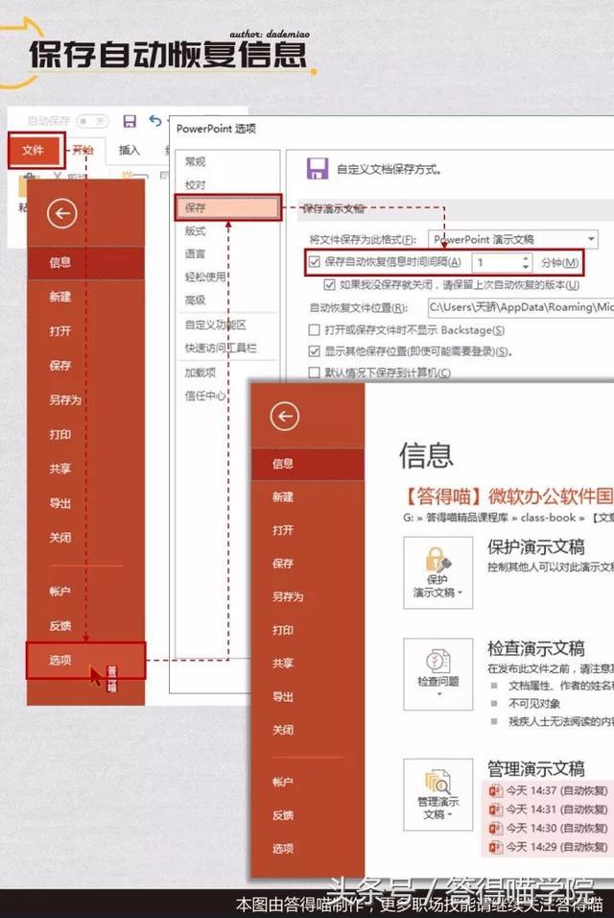Toggle 如果我没保存就关闭 keep last version checkbox
The height and width of the screenshot is (918, 614).
[x=330, y=285]
